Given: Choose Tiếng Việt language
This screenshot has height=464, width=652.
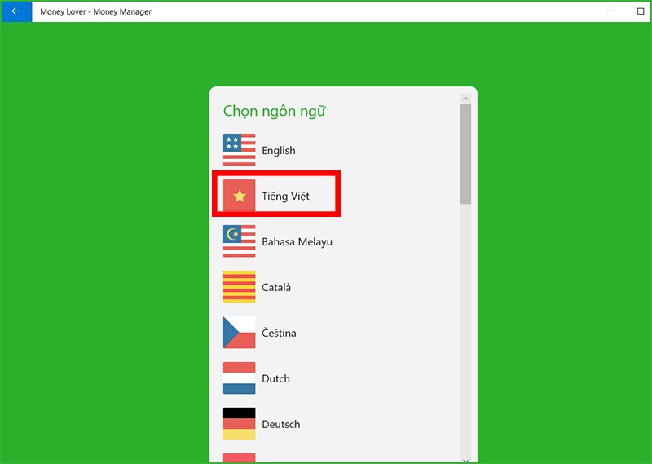Looking at the screenshot, I should point(286,196).
